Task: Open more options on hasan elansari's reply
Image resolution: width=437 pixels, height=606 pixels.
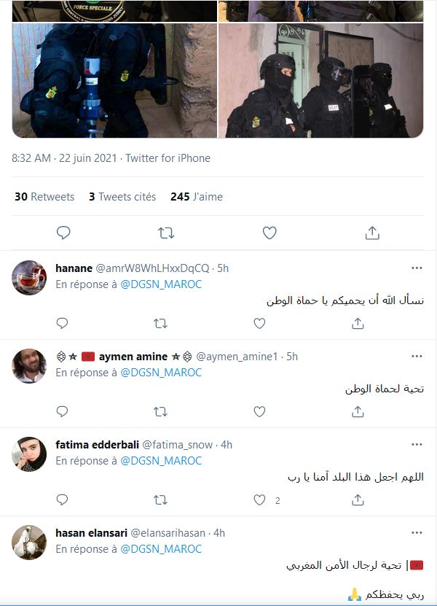Action: point(417,532)
